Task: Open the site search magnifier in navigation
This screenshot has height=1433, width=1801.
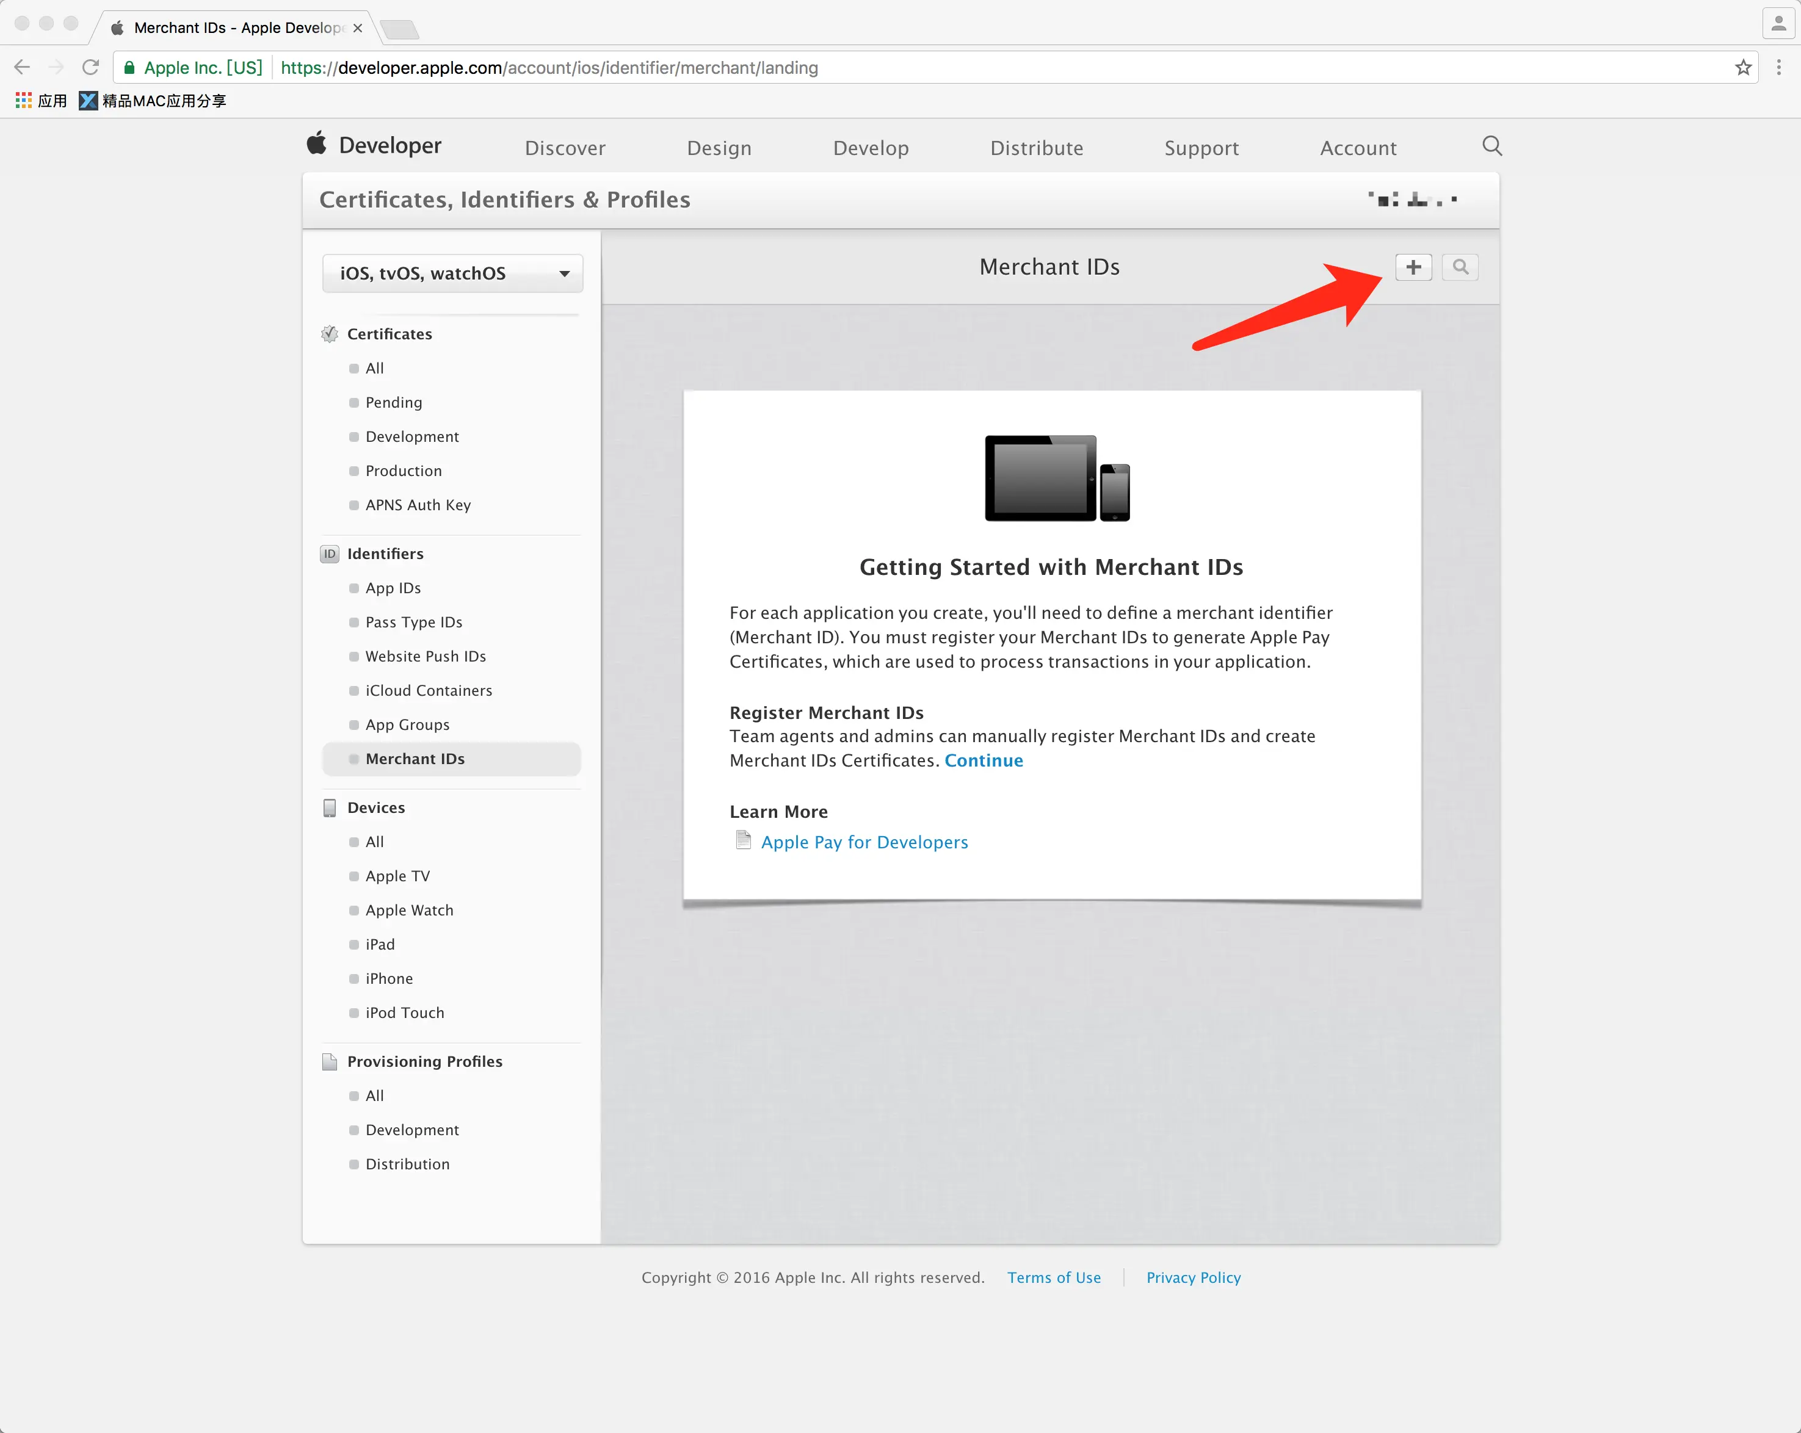Action: 1491,146
